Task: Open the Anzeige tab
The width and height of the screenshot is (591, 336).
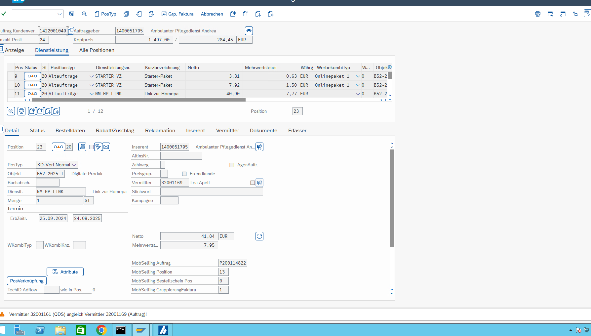Action: pyautogui.click(x=15, y=50)
